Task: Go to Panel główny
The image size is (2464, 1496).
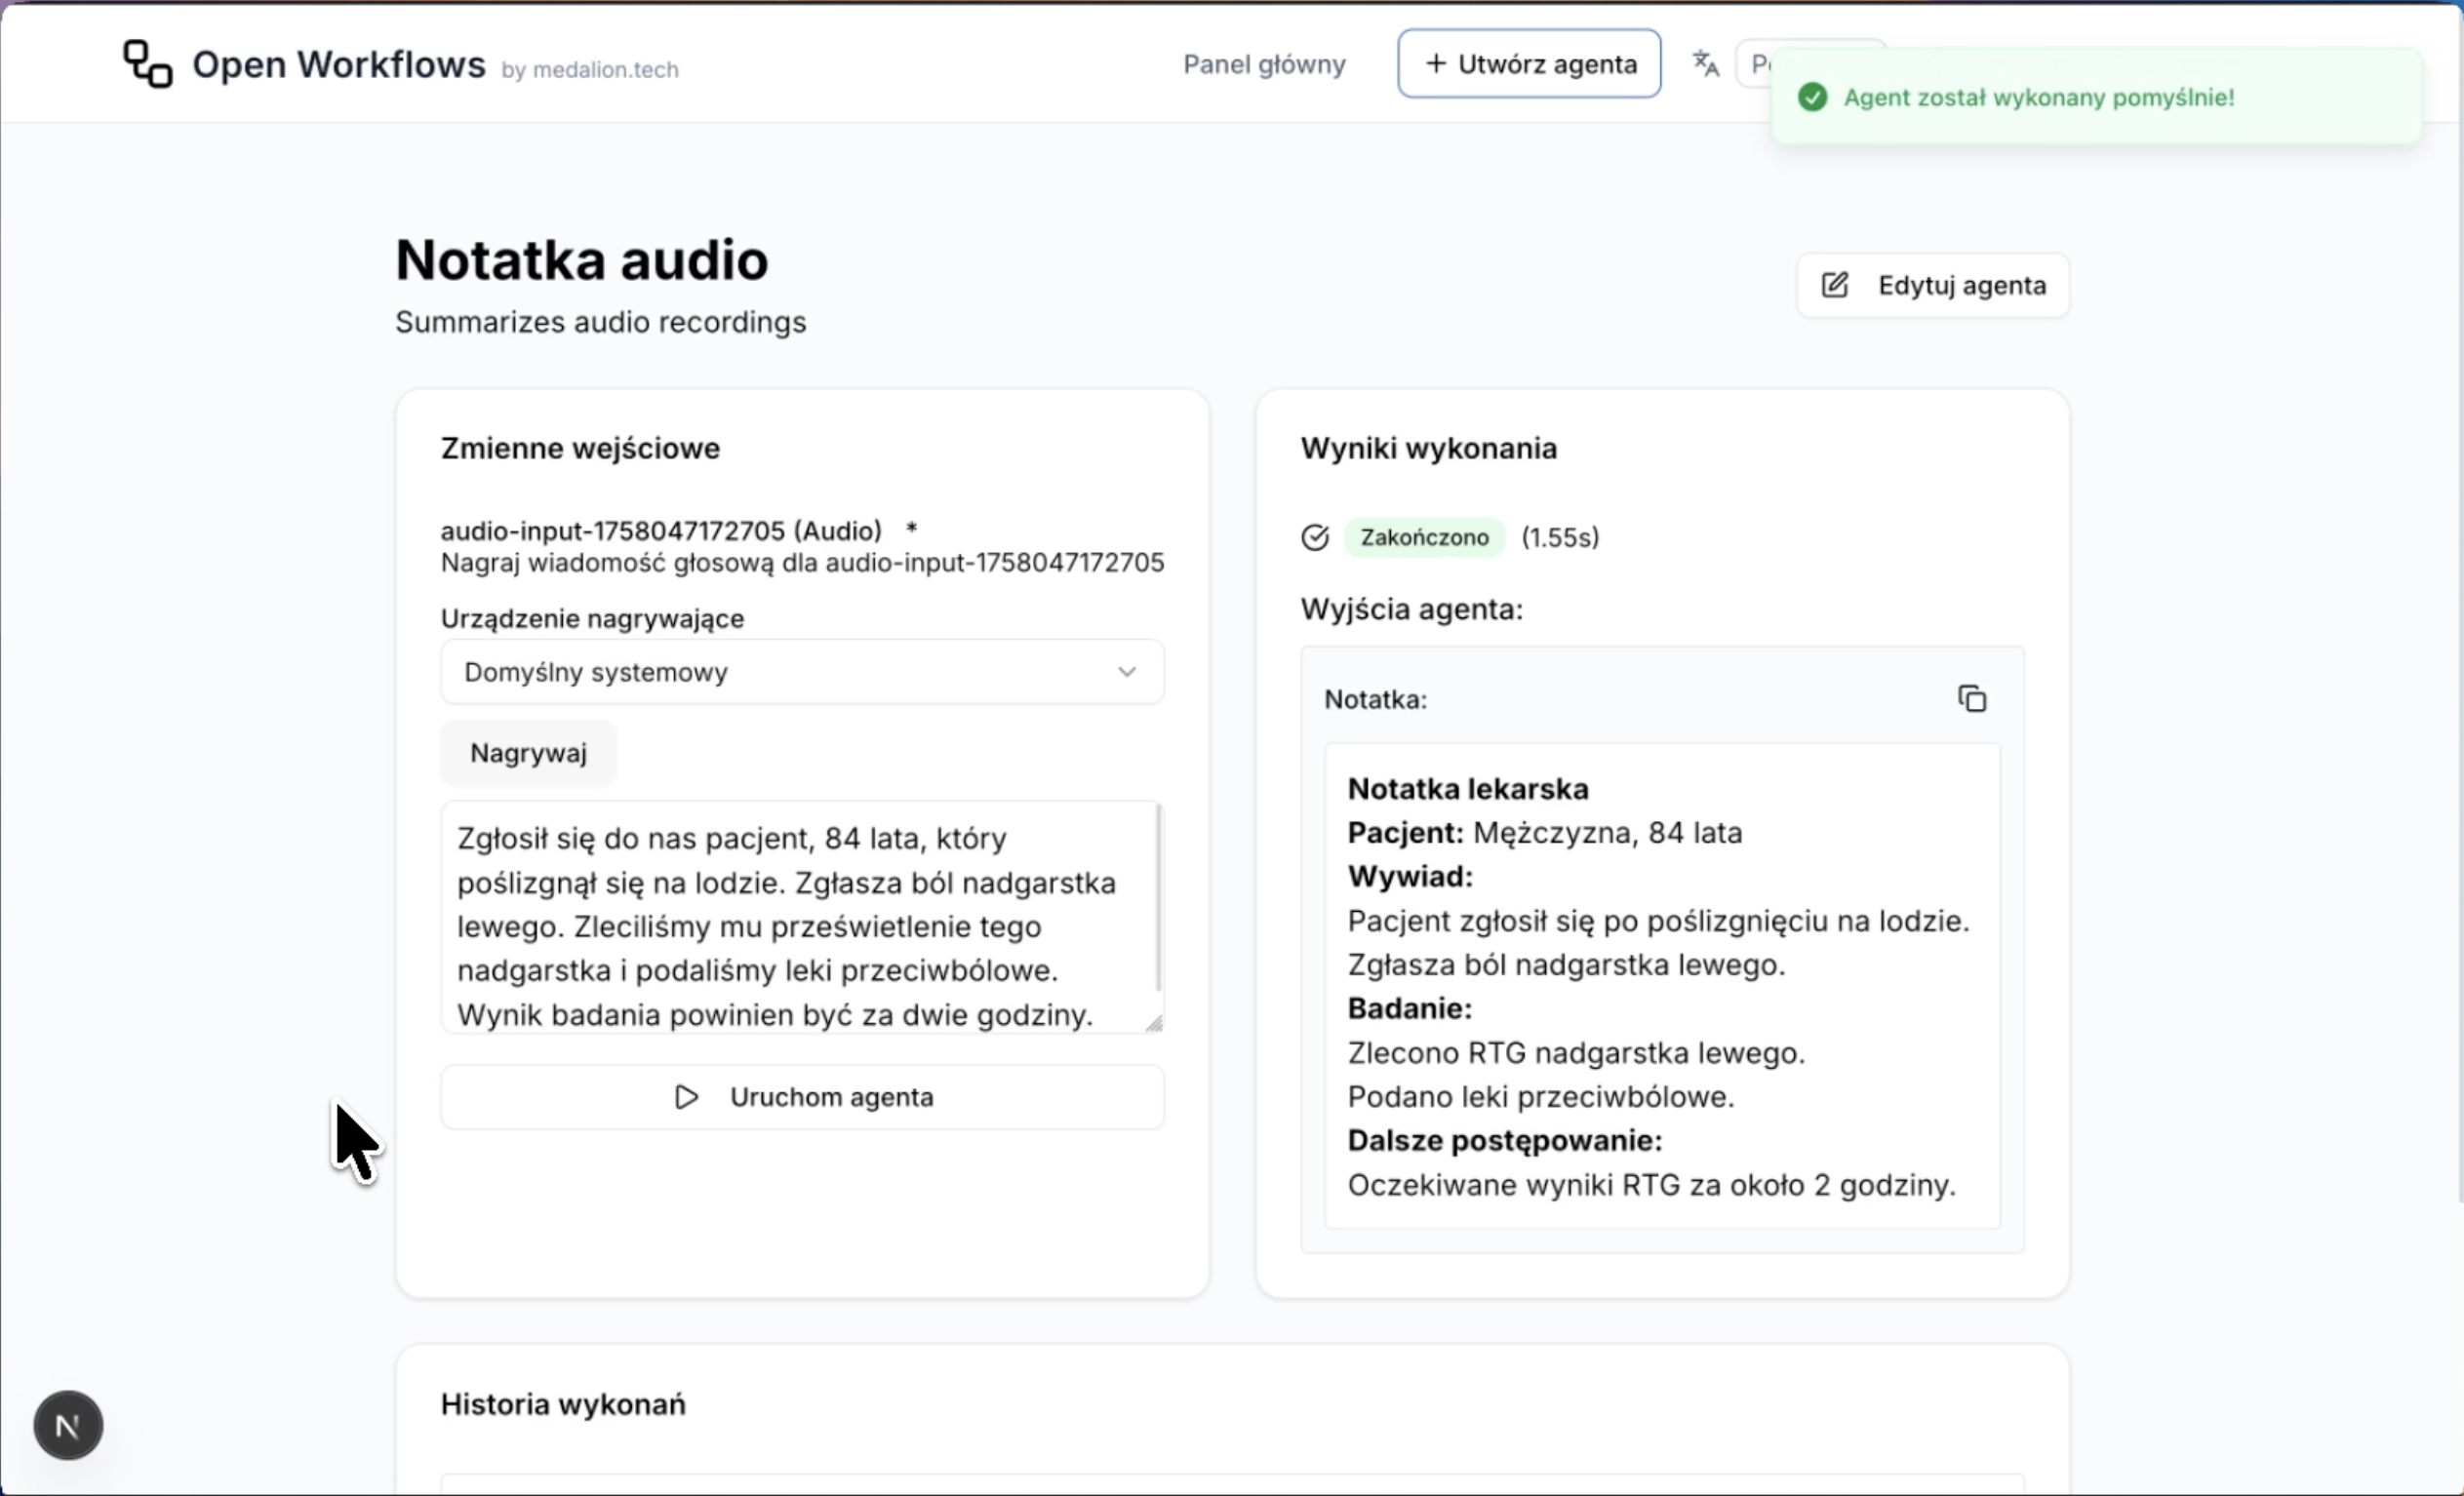Action: tap(1263, 63)
